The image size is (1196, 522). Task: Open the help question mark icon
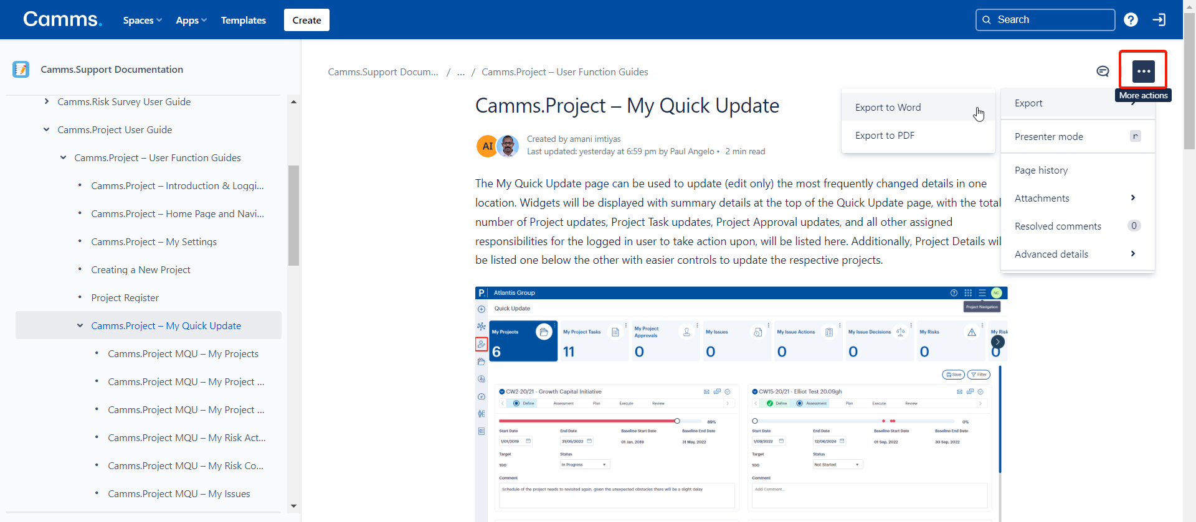1131,20
